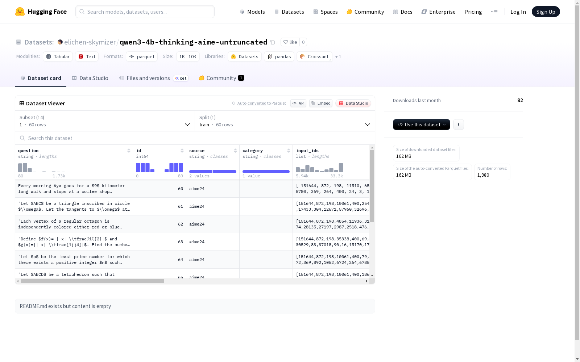580x362 pixels.
Task: Click the Datasets breadcrumb link
Action: point(39,42)
